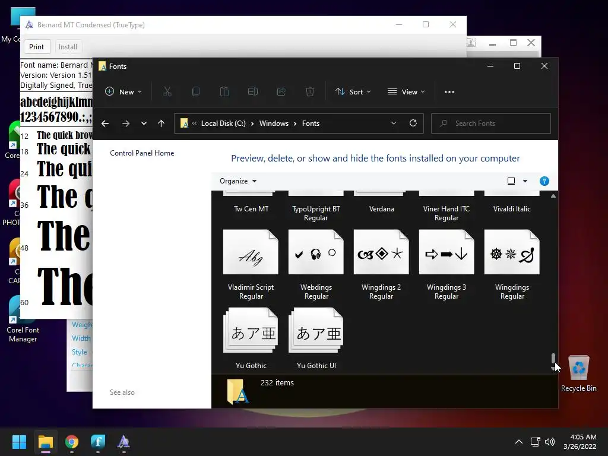Click the Viner Hand ITC Regular label
The height and width of the screenshot is (456, 608).
pos(446,213)
